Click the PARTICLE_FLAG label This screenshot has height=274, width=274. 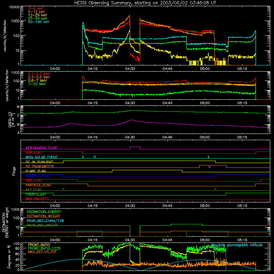pyautogui.click(x=38, y=185)
